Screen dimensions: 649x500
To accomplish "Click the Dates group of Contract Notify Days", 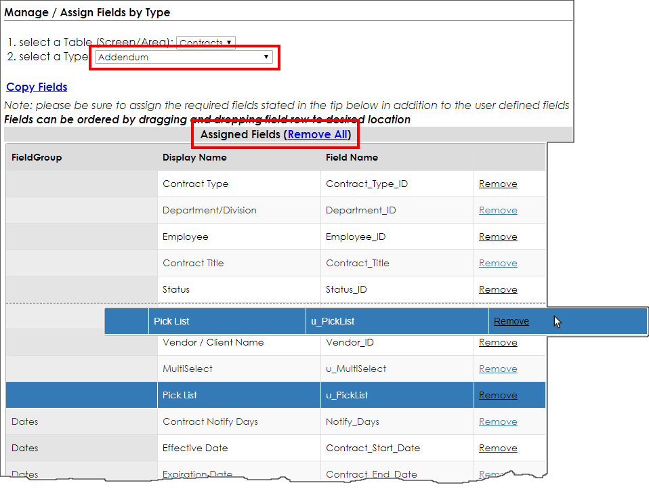I will [x=81, y=422].
